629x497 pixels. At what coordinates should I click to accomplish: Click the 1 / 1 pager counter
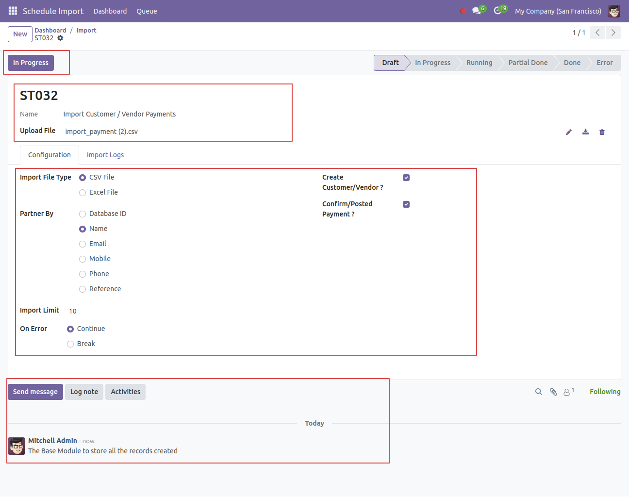coord(579,33)
